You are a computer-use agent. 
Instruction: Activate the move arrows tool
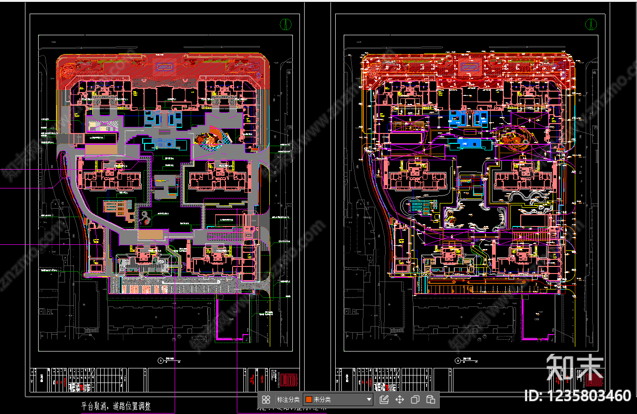pos(400,400)
